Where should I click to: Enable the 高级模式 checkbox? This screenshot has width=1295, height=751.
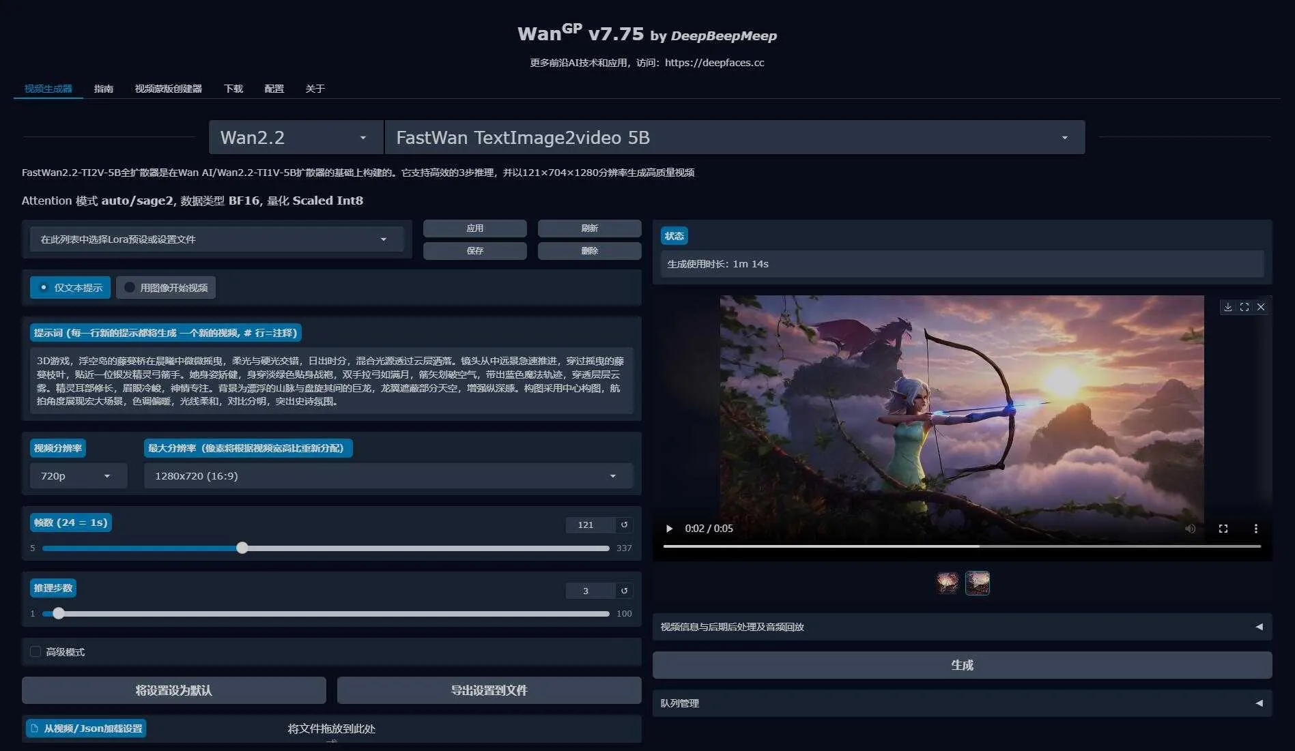click(35, 651)
